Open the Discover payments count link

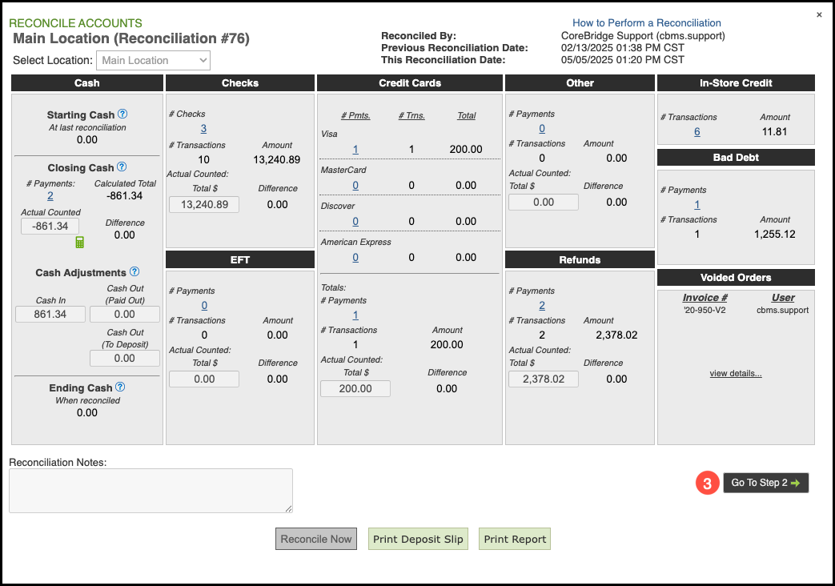[355, 222]
